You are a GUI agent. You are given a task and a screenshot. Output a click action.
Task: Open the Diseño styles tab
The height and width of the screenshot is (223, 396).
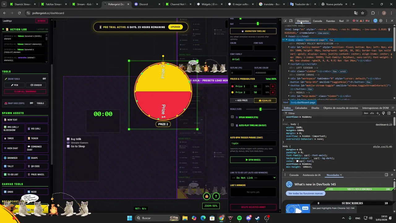(315, 108)
